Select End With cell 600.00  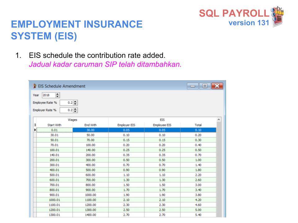coord(90,175)
